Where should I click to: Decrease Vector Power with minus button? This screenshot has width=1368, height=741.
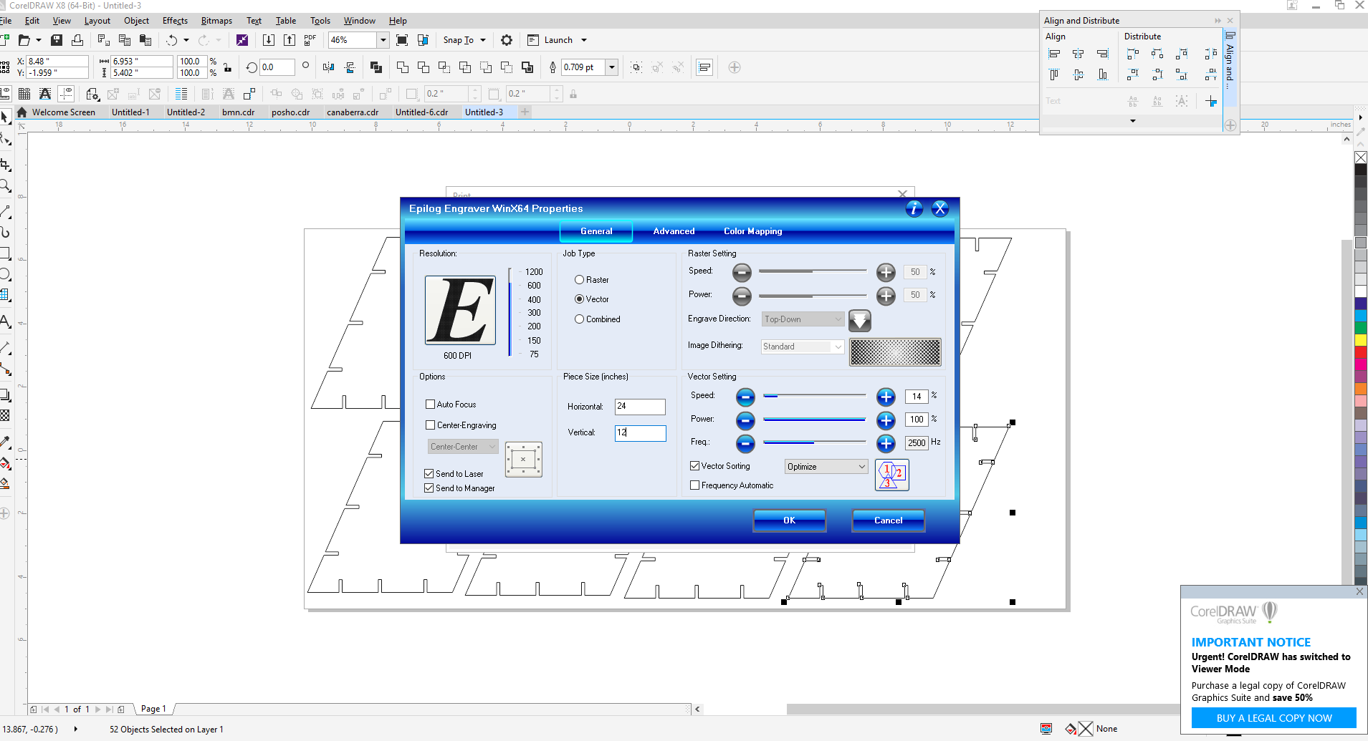click(745, 420)
